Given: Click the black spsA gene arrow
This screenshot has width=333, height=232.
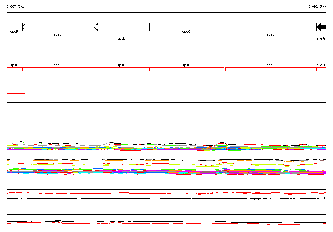Looking at the screenshot, I should tap(322, 27).
